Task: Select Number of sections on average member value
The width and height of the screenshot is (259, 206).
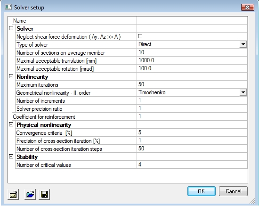Action: (x=192, y=52)
